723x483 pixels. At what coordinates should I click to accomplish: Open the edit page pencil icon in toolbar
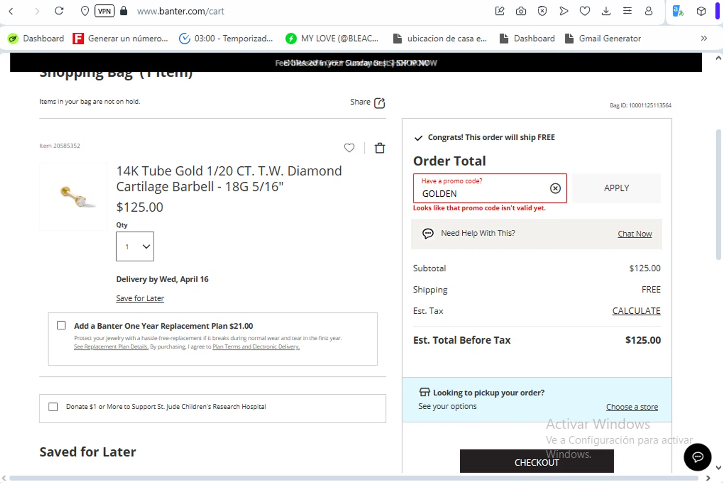[500, 11]
